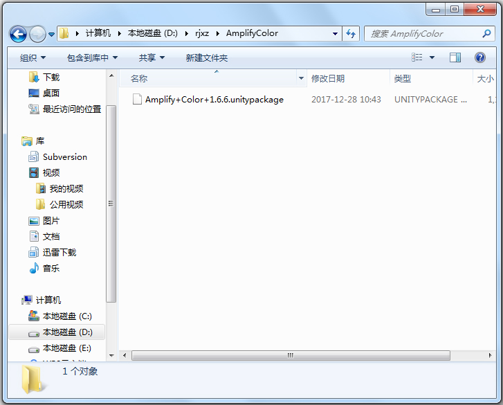Click horizontal scroll right arrow

[490, 355]
